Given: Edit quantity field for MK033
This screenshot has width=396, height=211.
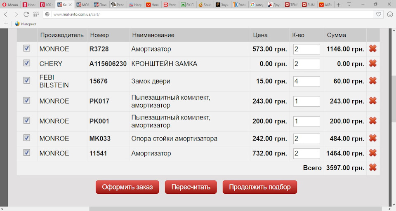Looking at the screenshot, I should pyautogui.click(x=306, y=138).
